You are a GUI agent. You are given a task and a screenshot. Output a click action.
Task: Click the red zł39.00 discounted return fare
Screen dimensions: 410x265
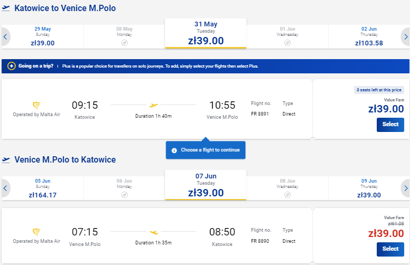(386, 233)
